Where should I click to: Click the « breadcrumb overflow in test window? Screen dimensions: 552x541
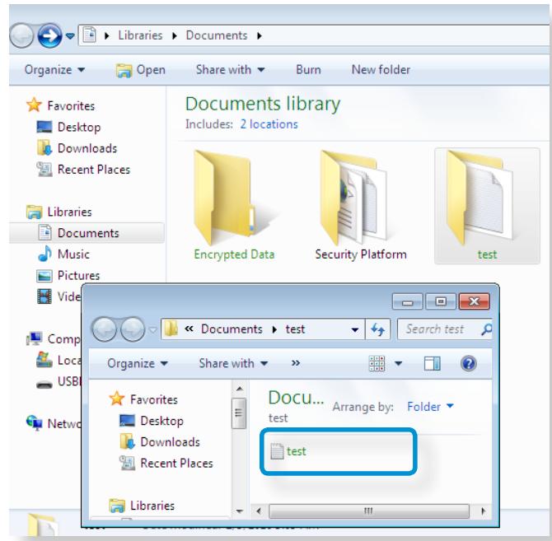pyautogui.click(x=189, y=329)
